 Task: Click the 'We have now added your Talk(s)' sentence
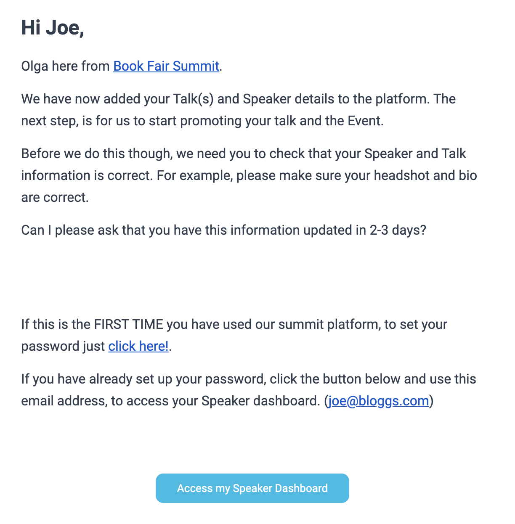[239, 110]
